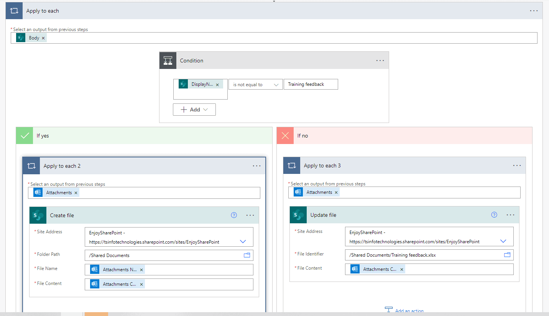Remove Attachments Content token in Update file
This screenshot has height=316, width=549.
tap(401, 269)
